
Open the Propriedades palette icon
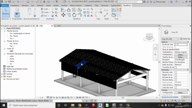(17, 15)
